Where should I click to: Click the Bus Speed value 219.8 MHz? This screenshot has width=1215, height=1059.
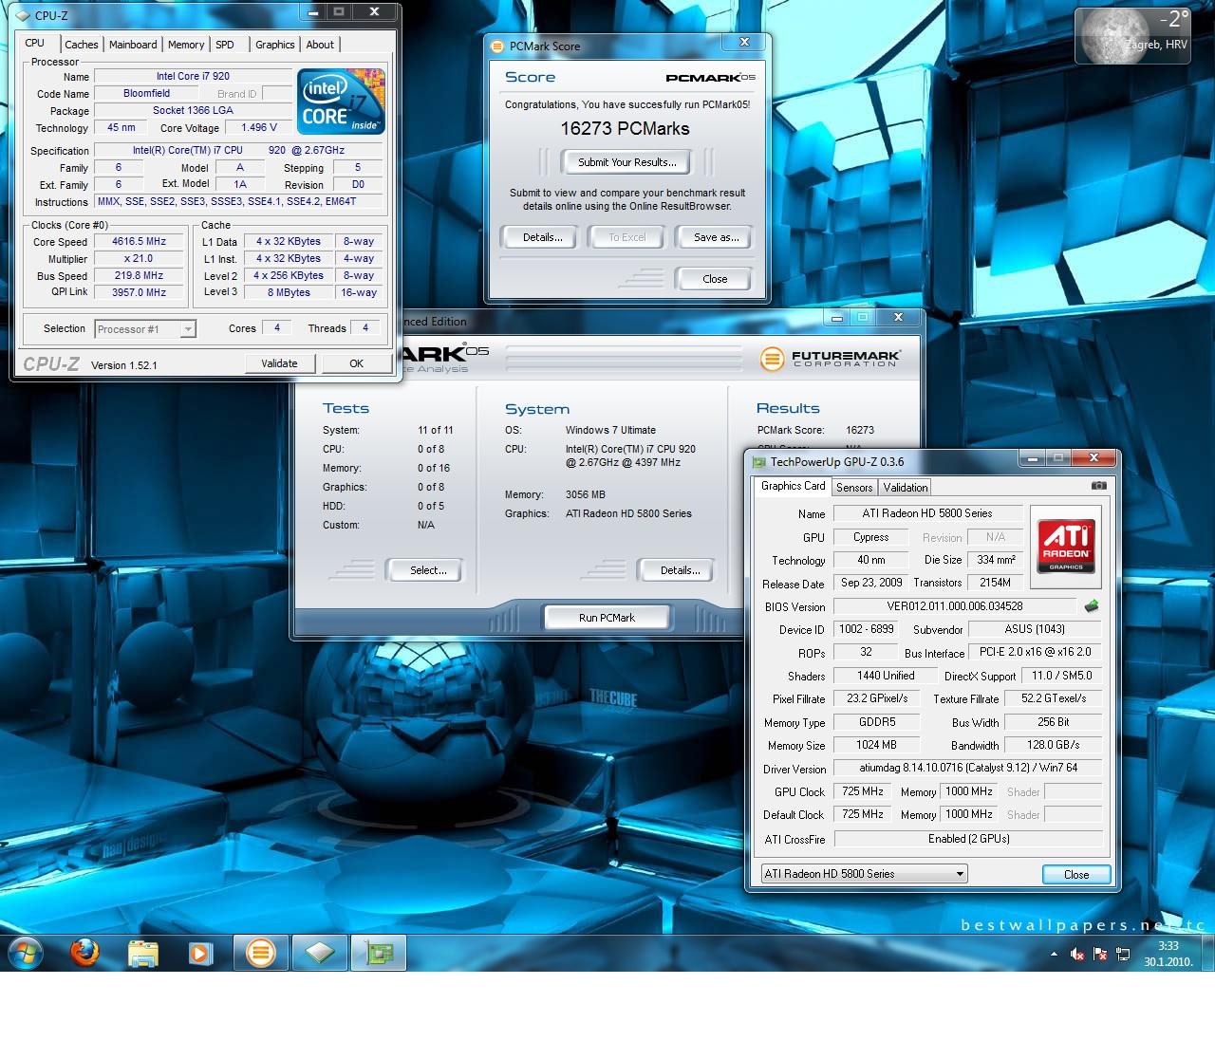[140, 275]
